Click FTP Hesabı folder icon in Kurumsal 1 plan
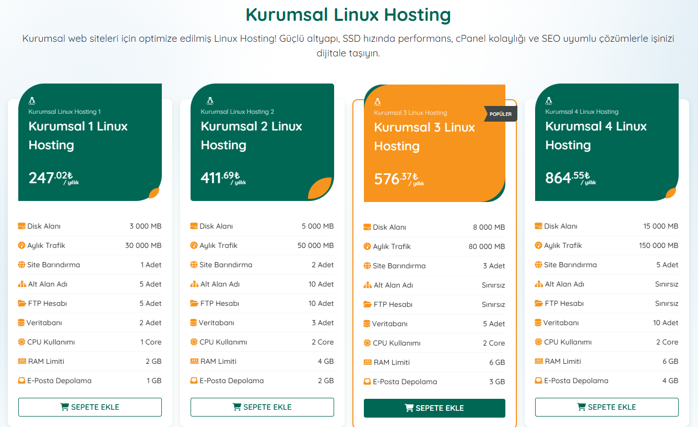The image size is (698, 427). click(x=22, y=303)
